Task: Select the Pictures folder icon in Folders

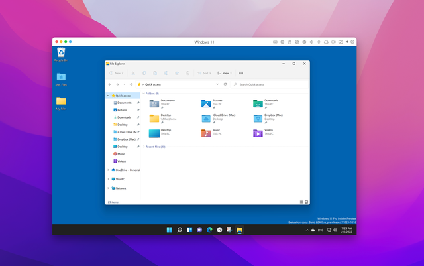Action: (206, 103)
